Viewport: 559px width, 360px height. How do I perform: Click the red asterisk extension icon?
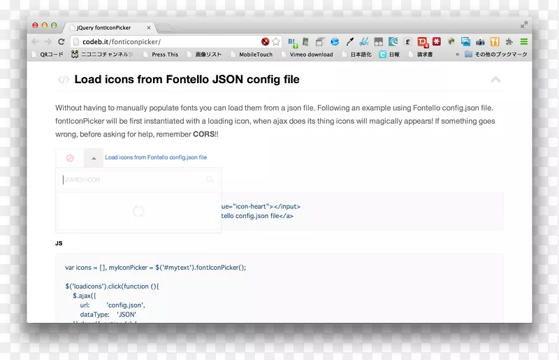point(437,41)
